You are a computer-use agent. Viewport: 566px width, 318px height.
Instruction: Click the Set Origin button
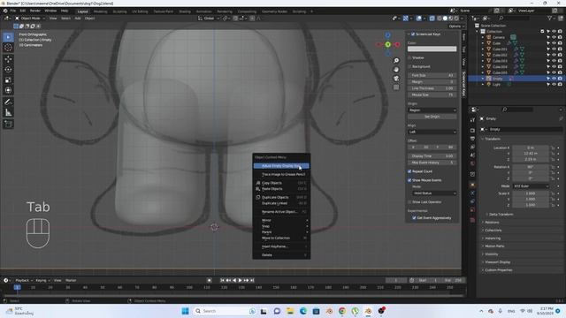[432, 117]
